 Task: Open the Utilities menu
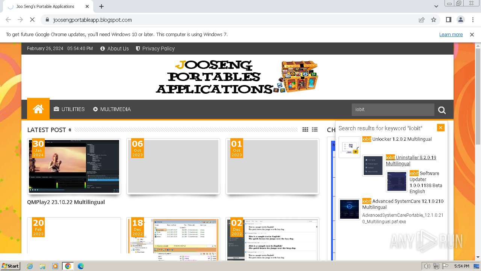click(69, 109)
